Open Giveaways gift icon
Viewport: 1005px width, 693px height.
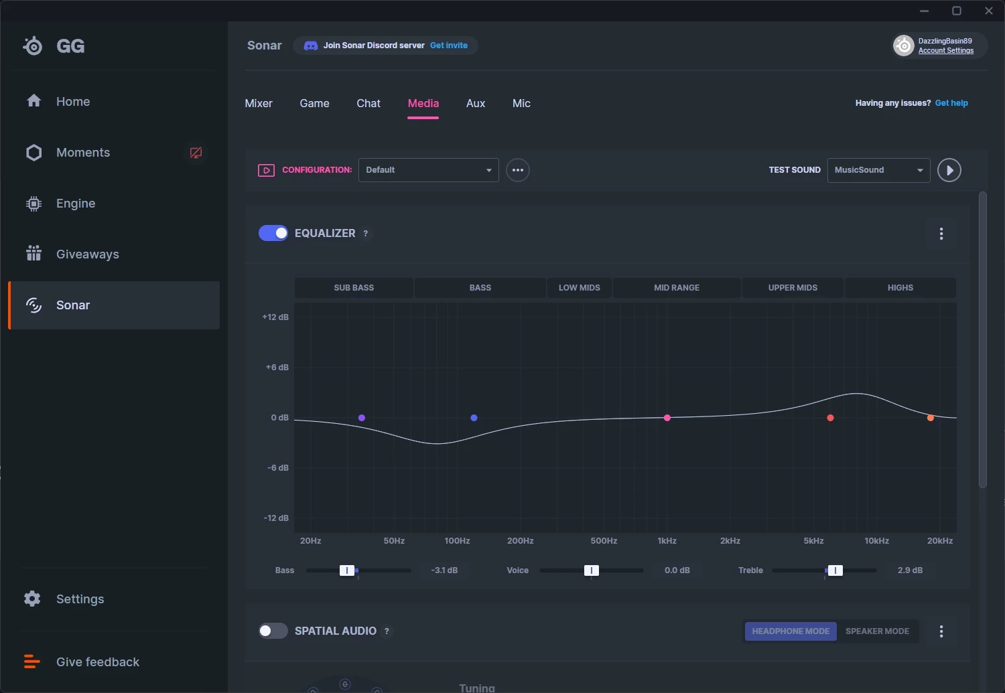click(33, 254)
